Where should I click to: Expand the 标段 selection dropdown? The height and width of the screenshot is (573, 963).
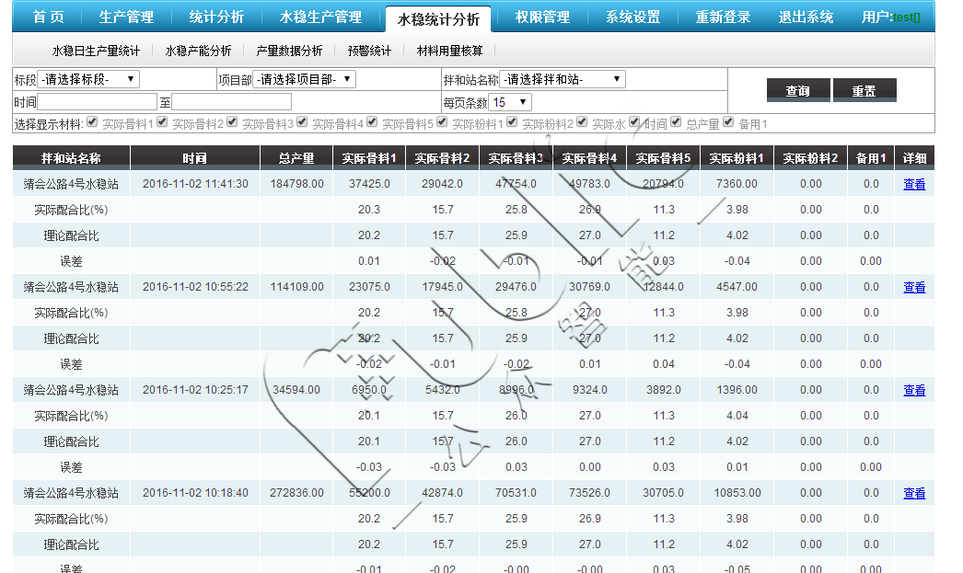(88, 79)
